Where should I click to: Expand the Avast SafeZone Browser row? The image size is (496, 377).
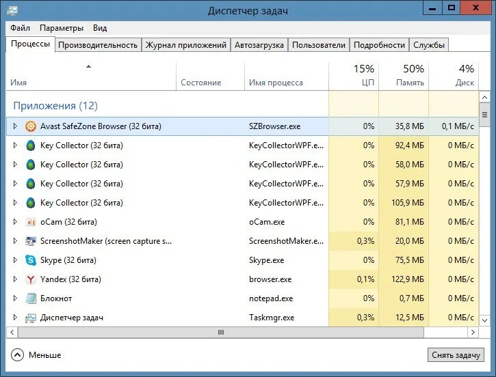click(15, 126)
